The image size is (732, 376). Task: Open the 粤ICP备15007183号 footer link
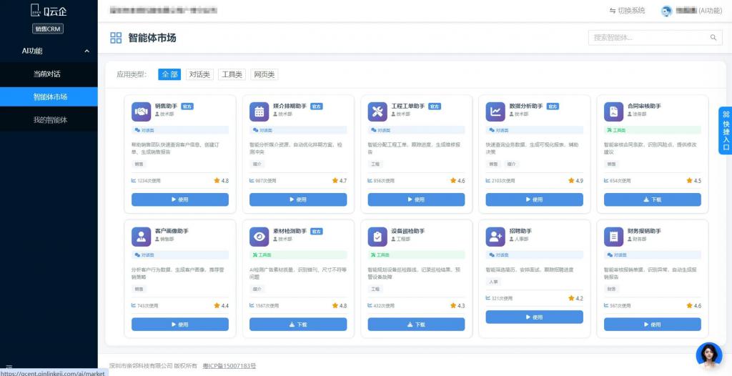click(229, 366)
